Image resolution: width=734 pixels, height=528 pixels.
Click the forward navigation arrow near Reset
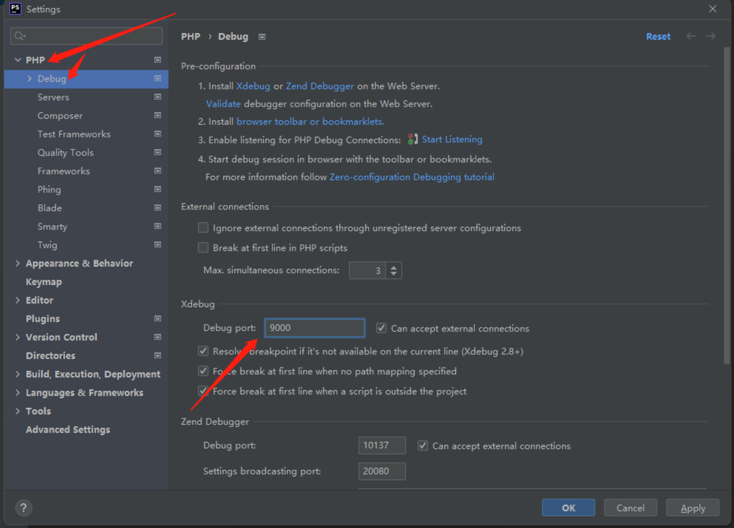click(711, 36)
